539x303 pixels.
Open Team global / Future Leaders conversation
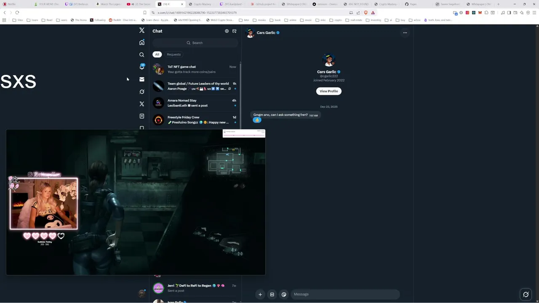[196, 86]
